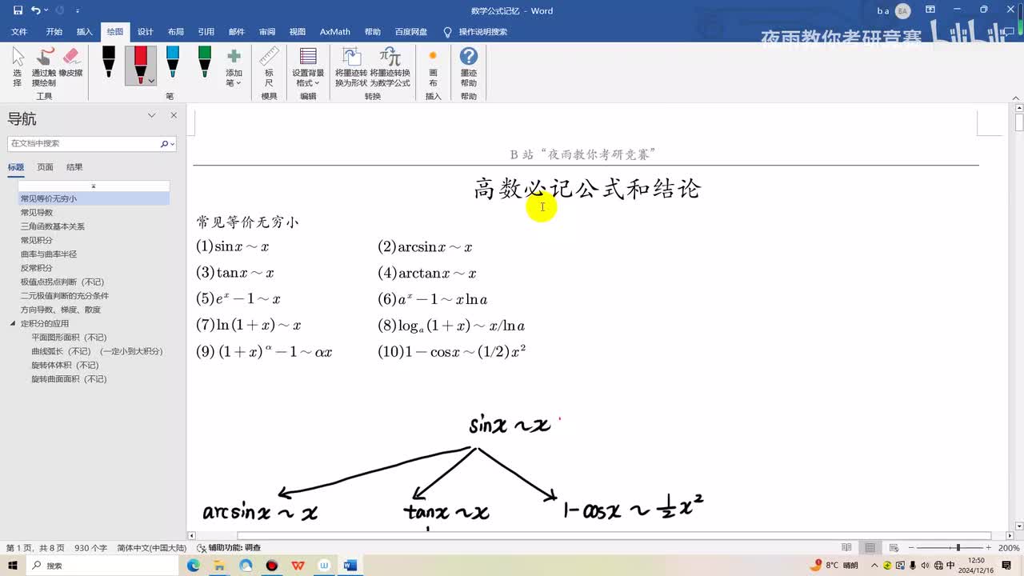Insert a 画布 drawing canvas
Image resolution: width=1024 pixels, height=576 pixels.
433,67
